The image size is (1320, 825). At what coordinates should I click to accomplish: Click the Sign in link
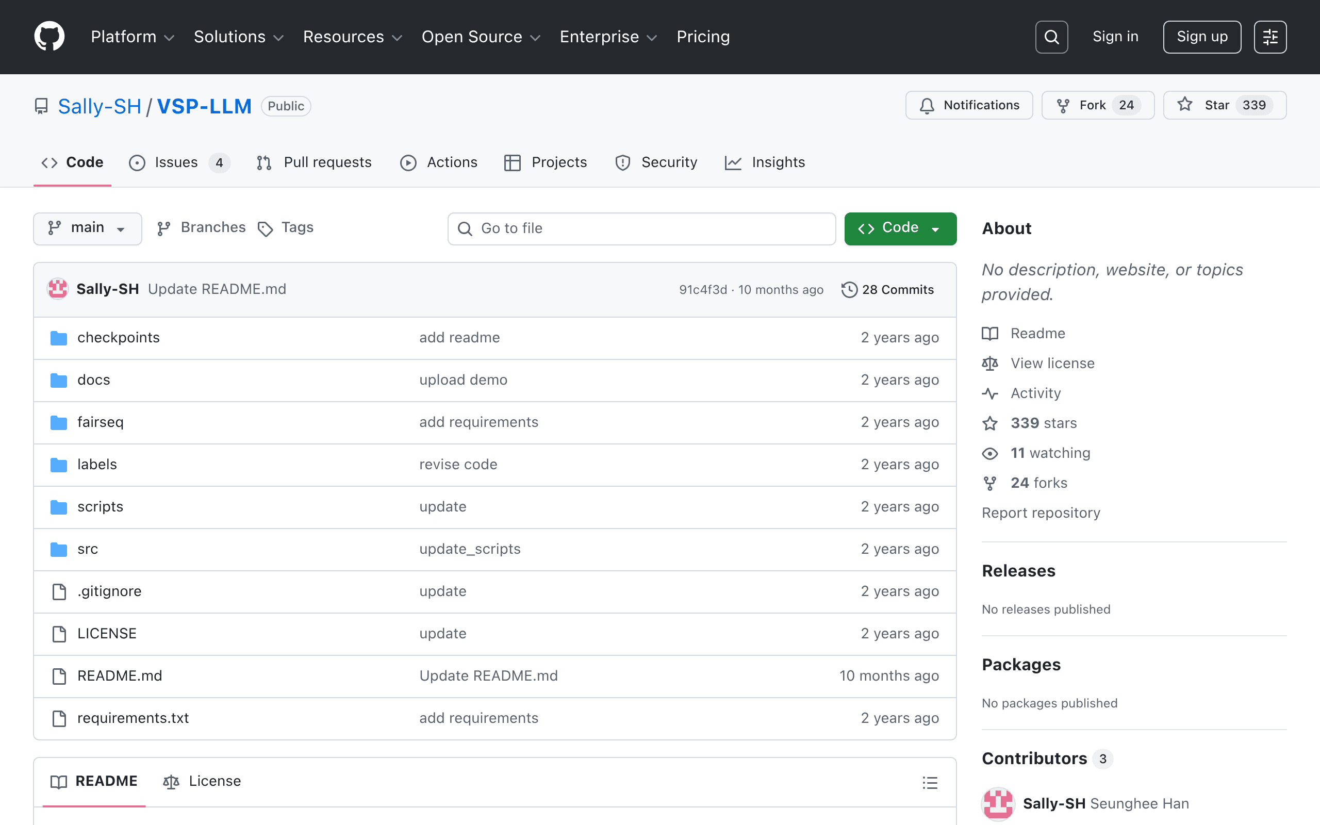(x=1115, y=37)
